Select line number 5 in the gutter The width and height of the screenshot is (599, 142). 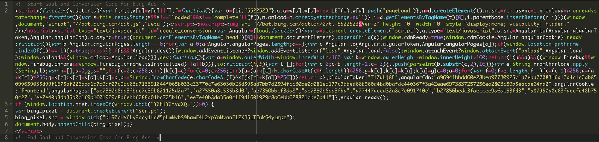point(7,117)
